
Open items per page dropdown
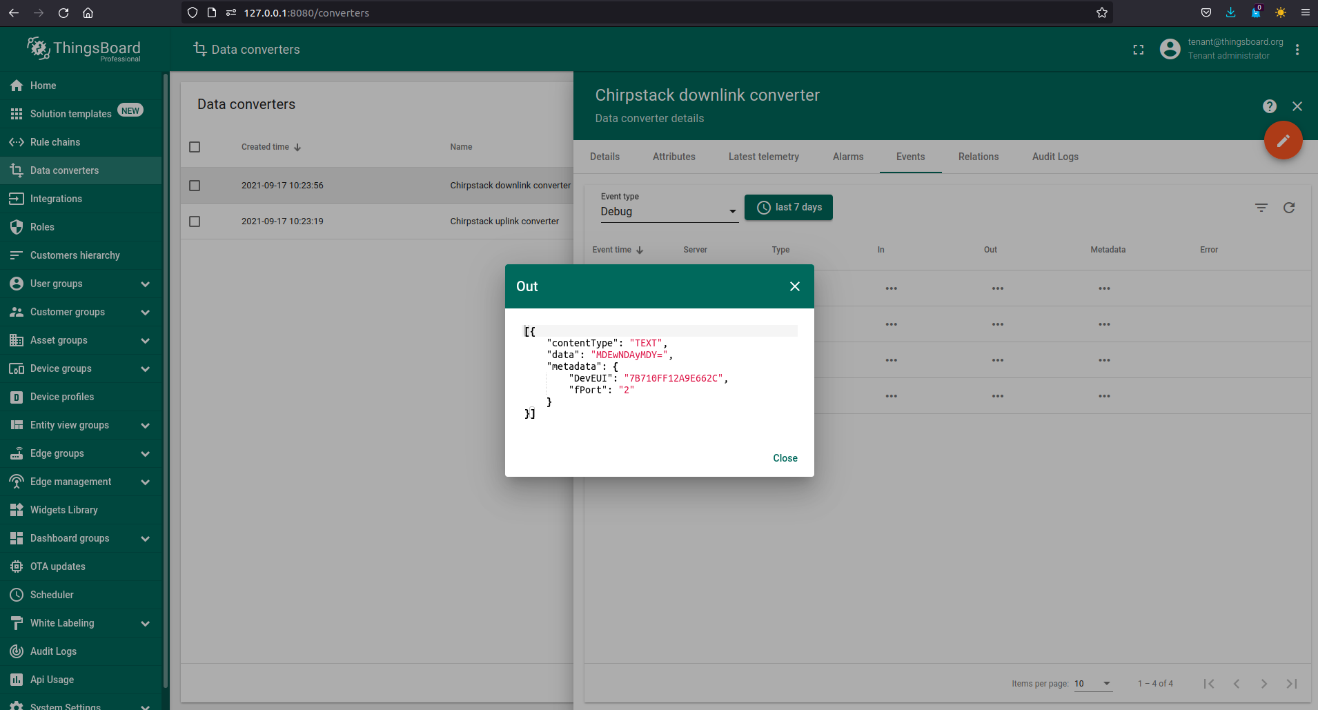(x=1093, y=684)
